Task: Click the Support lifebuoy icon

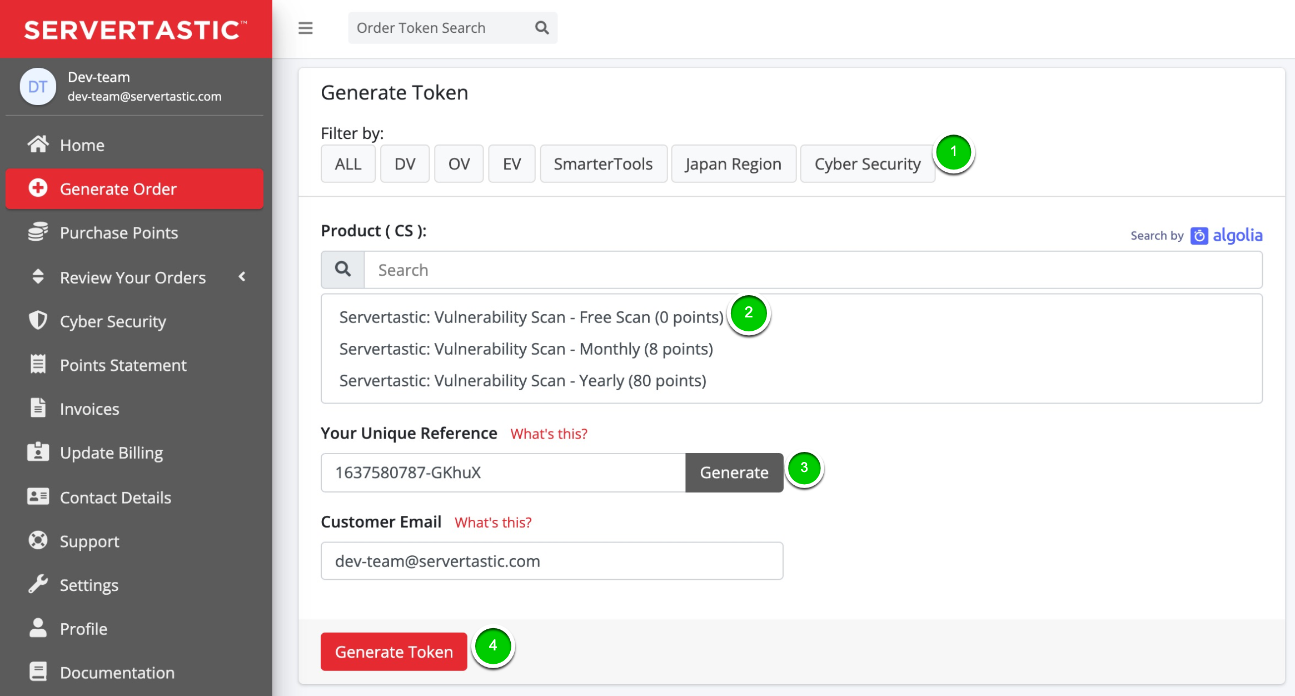Action: click(x=38, y=540)
